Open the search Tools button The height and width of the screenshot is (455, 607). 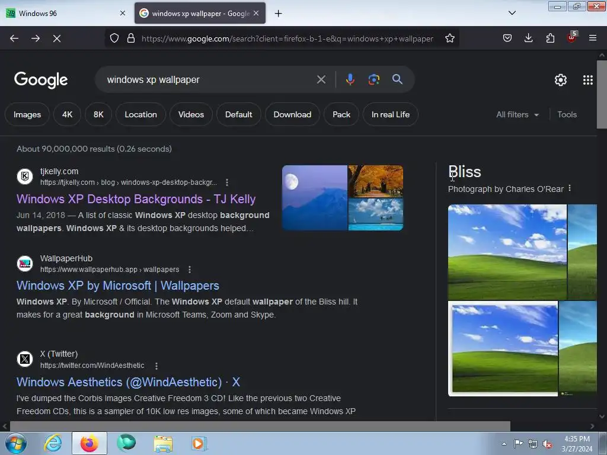click(x=567, y=114)
